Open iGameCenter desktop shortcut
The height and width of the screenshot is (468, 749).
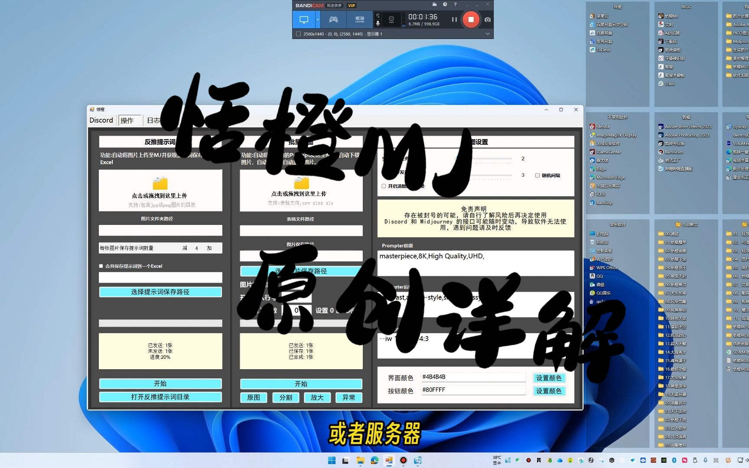point(605,152)
